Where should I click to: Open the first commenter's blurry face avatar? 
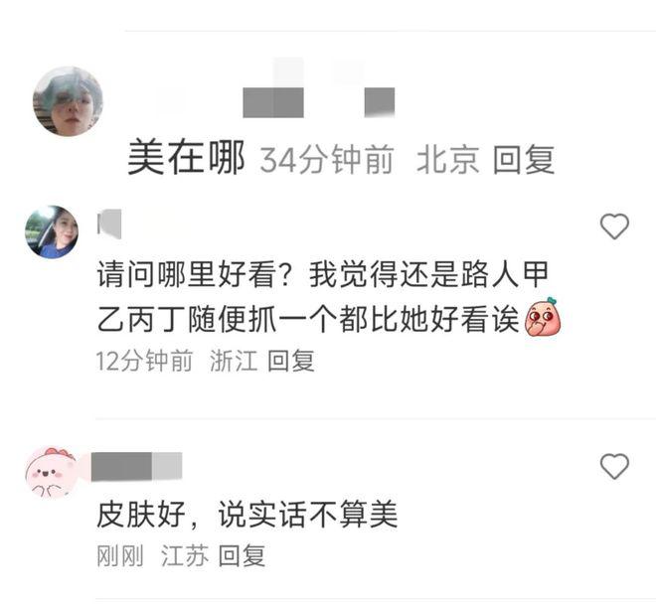68,100
